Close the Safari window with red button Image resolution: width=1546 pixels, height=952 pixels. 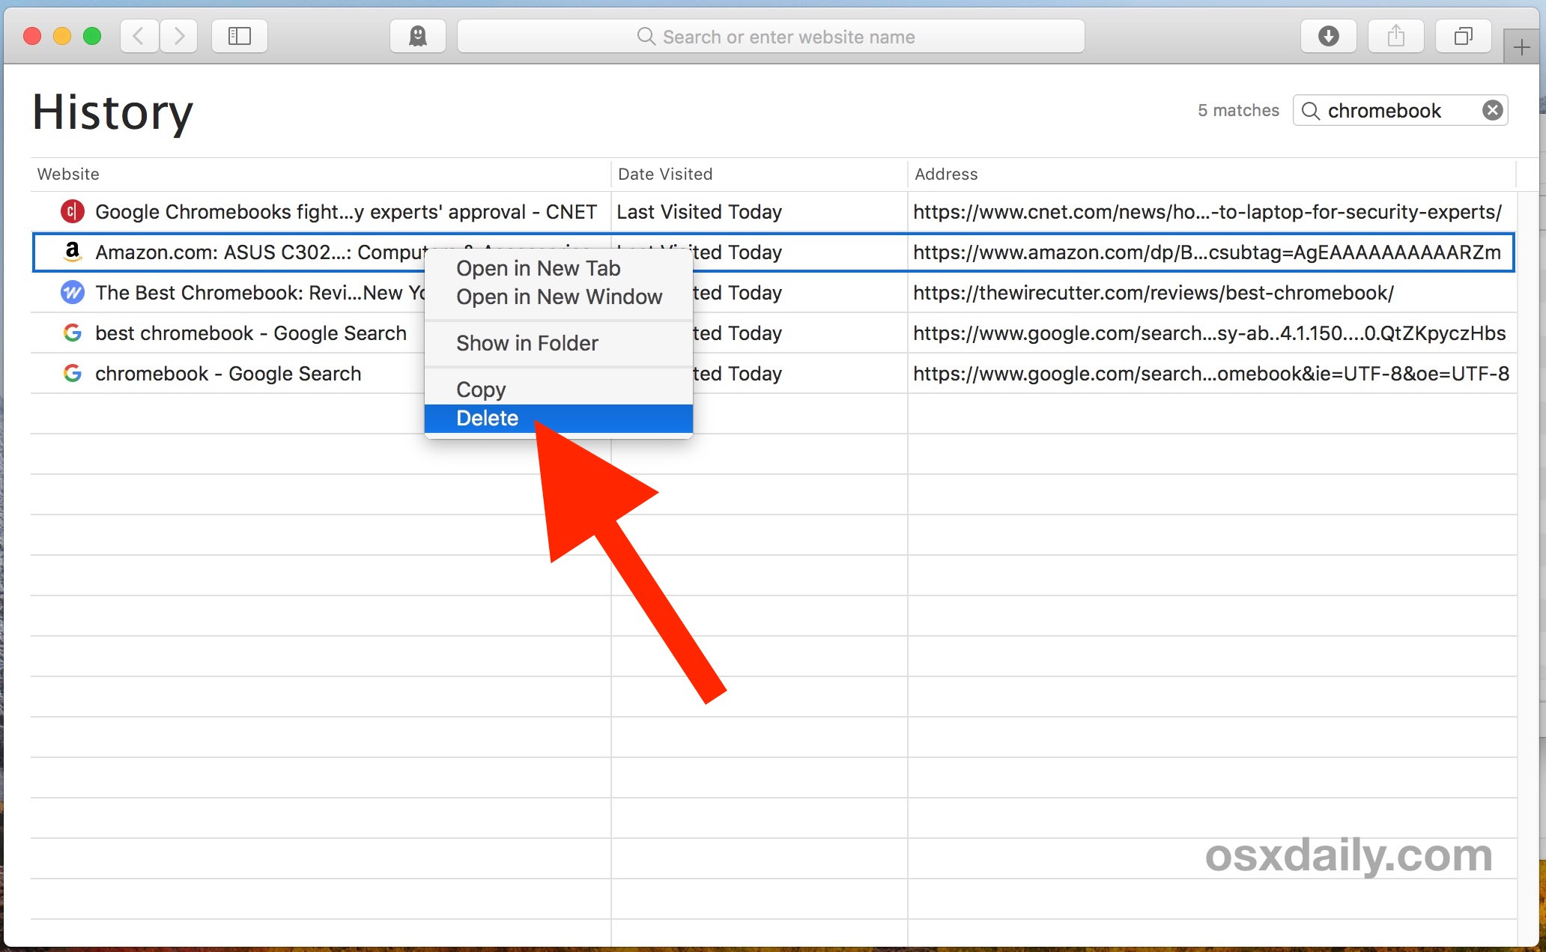point(32,36)
